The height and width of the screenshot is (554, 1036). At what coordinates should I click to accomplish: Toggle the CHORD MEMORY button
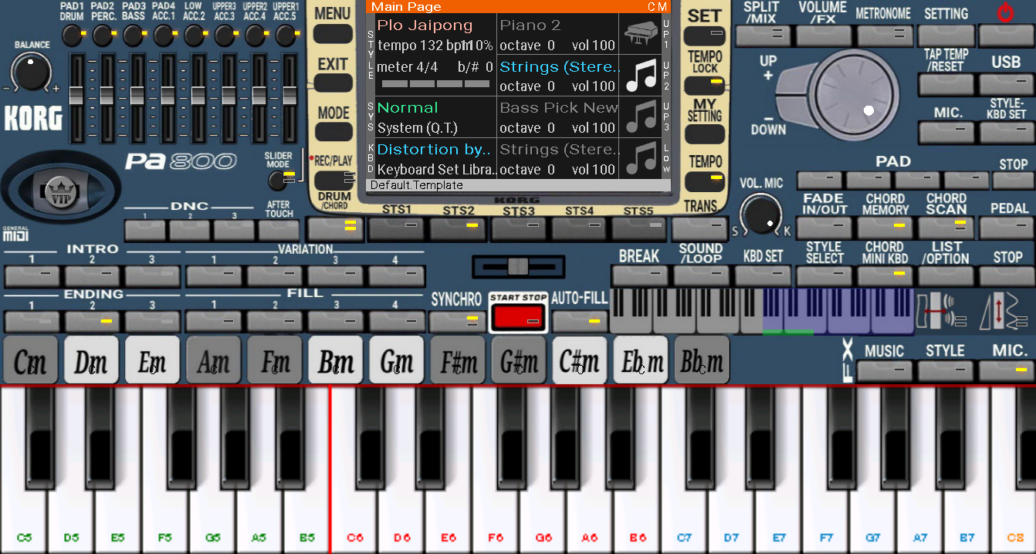(x=885, y=227)
